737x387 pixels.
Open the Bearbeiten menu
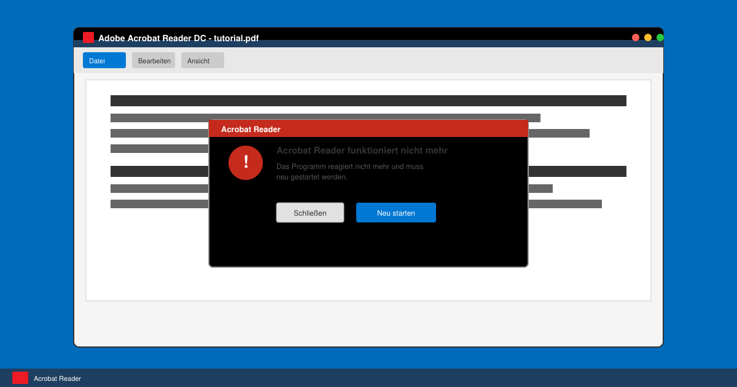point(154,60)
